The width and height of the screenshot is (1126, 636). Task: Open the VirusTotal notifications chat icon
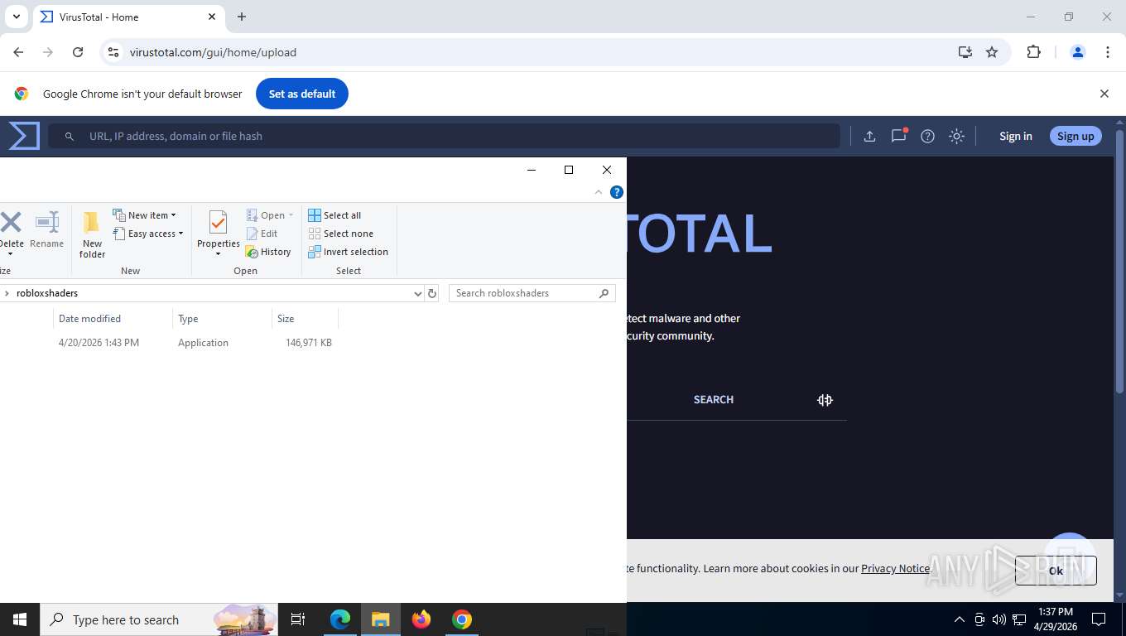(898, 136)
